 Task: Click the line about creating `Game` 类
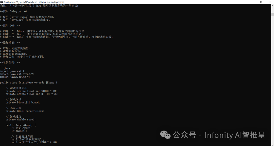[x=57, y=37]
